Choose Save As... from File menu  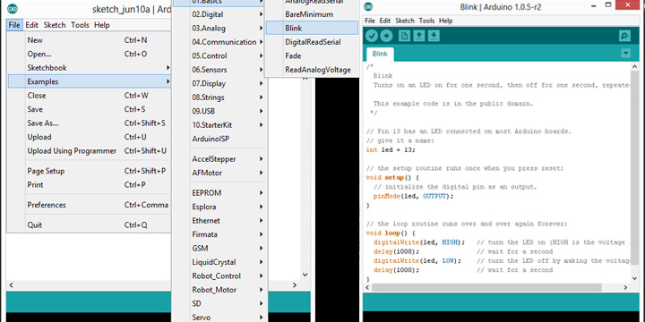(x=90, y=123)
